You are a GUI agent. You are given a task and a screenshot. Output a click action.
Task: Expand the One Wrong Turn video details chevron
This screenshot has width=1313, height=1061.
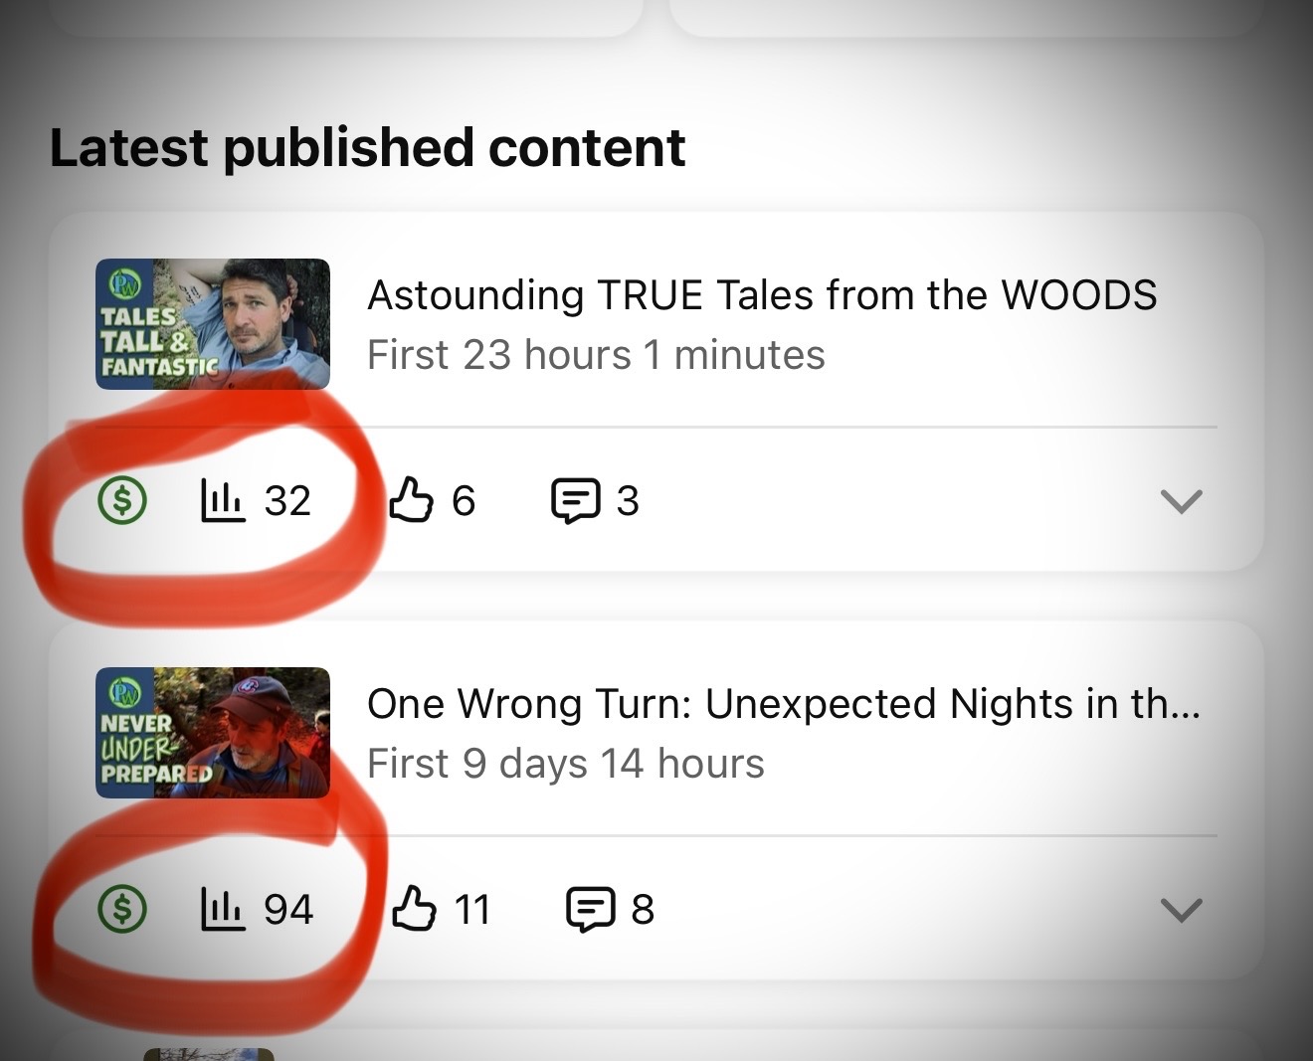pyautogui.click(x=1182, y=910)
